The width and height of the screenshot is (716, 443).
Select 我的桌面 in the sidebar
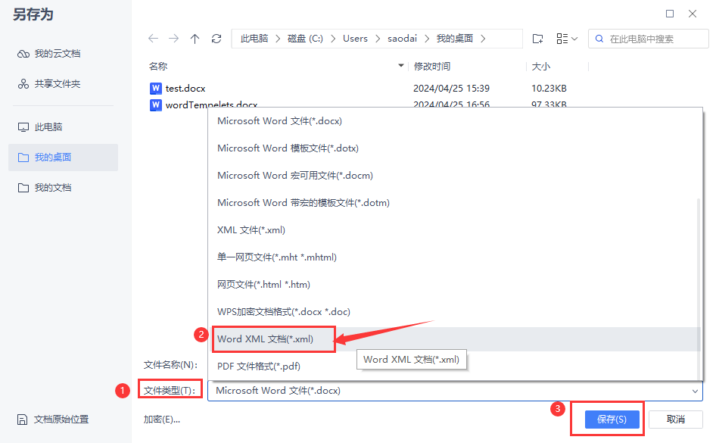click(x=63, y=158)
